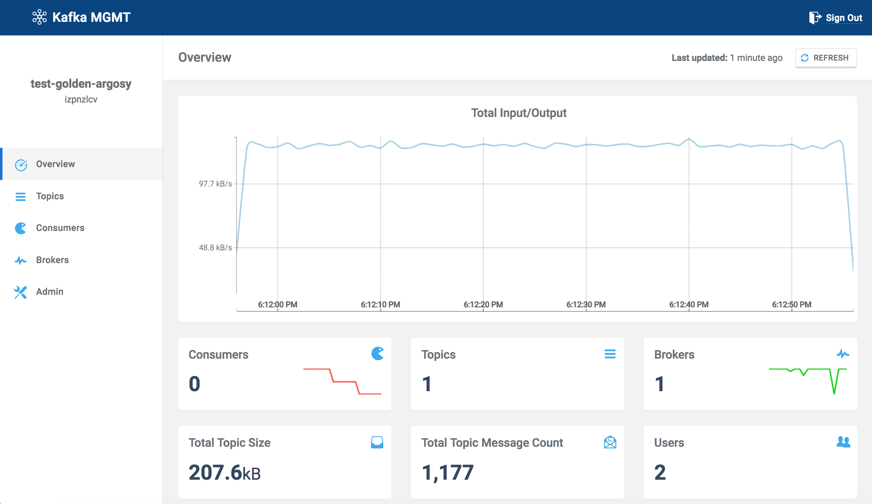Click the Last updated timestamp text

(x=727, y=58)
